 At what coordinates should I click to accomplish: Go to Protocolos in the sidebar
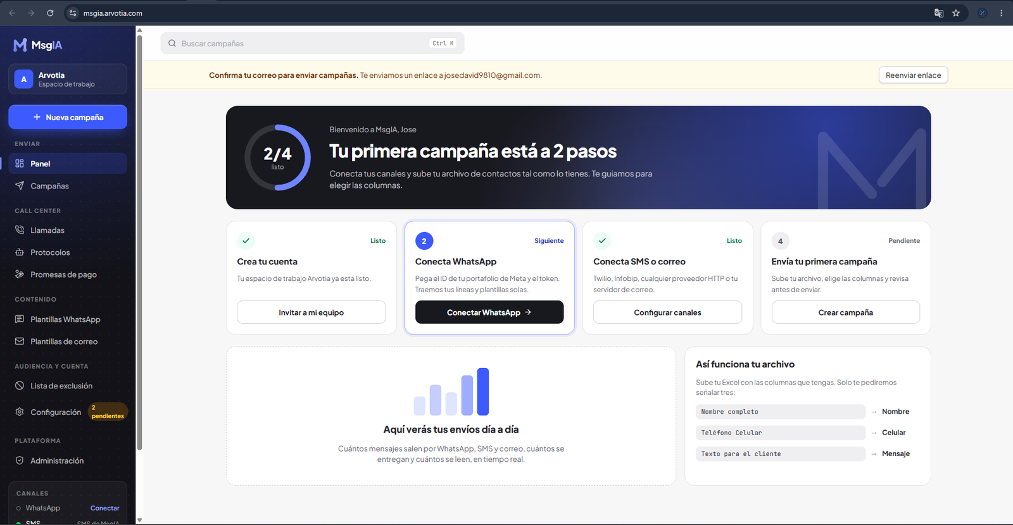[x=68, y=252]
